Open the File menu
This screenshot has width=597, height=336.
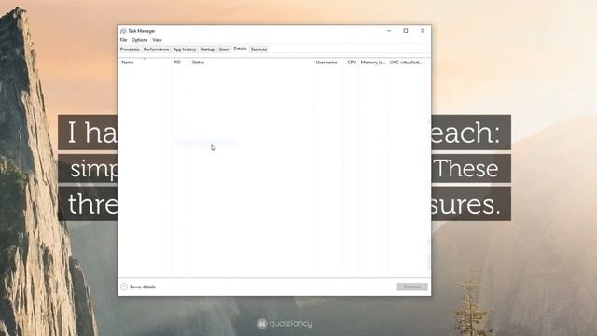tap(123, 40)
